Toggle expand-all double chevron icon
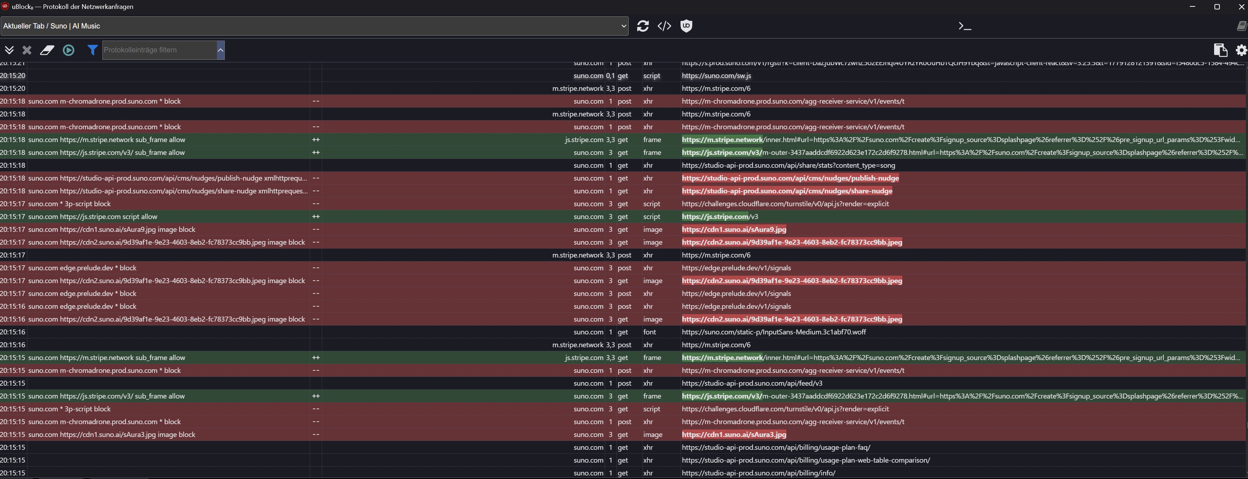1248x479 pixels. [x=9, y=50]
